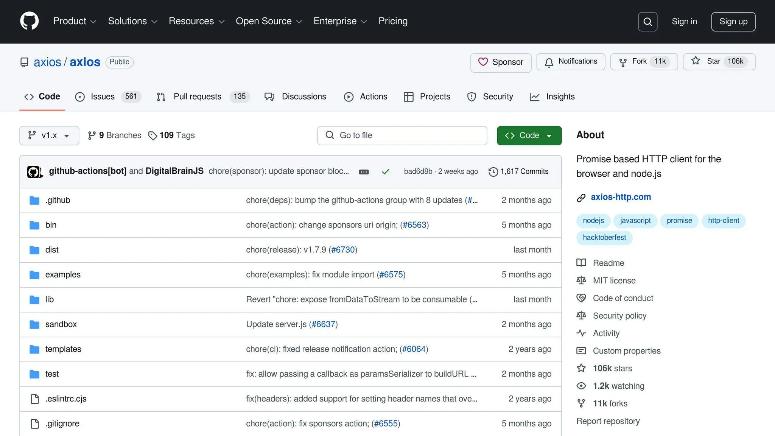This screenshot has height=436, width=775.
Task: Click the green check status icon
Action: [386, 172]
